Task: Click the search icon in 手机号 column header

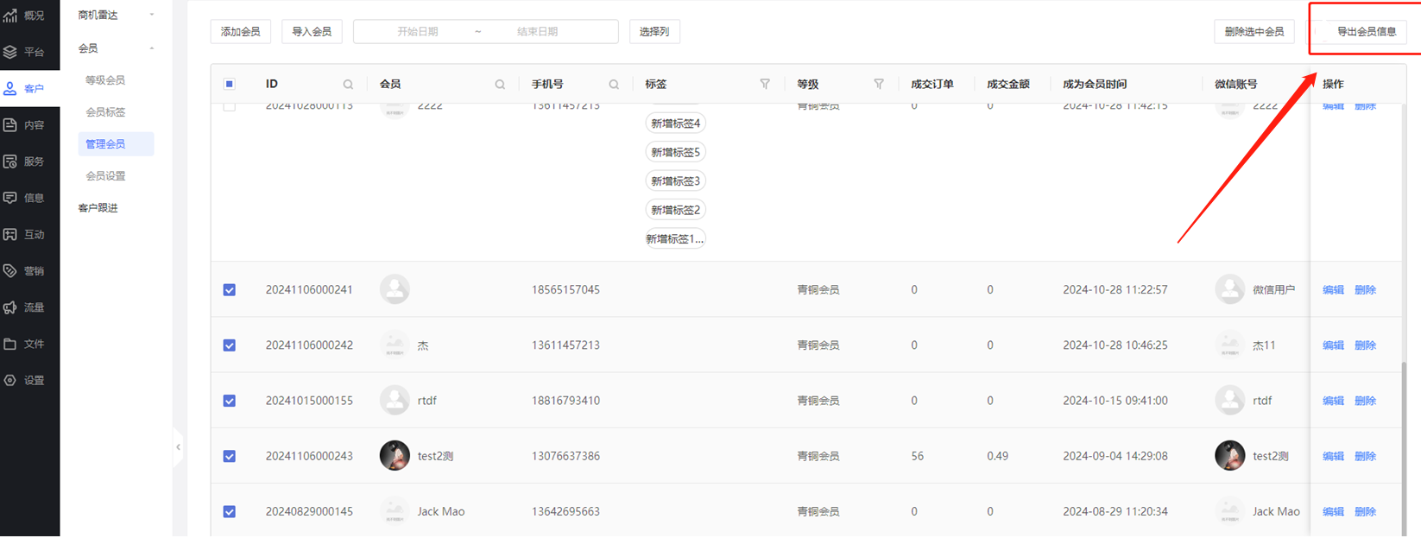Action: click(x=614, y=85)
